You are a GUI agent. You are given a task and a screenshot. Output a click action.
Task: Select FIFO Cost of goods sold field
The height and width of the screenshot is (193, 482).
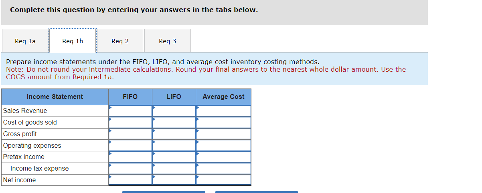pyautogui.click(x=130, y=123)
